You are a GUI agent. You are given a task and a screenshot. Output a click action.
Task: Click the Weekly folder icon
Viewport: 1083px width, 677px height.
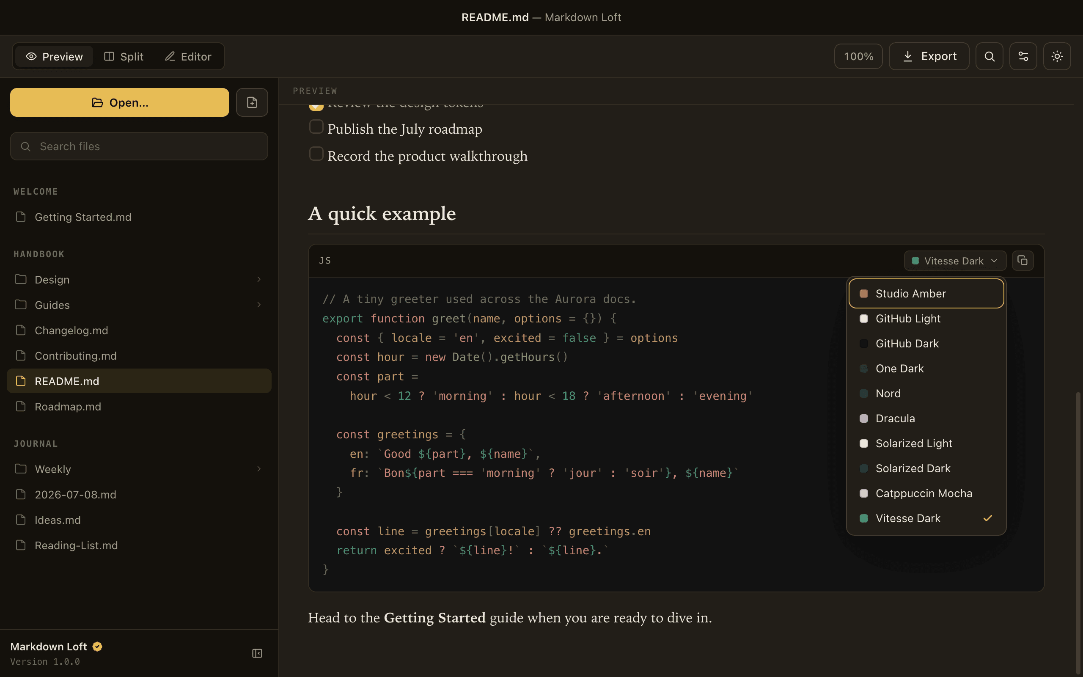pyautogui.click(x=21, y=469)
